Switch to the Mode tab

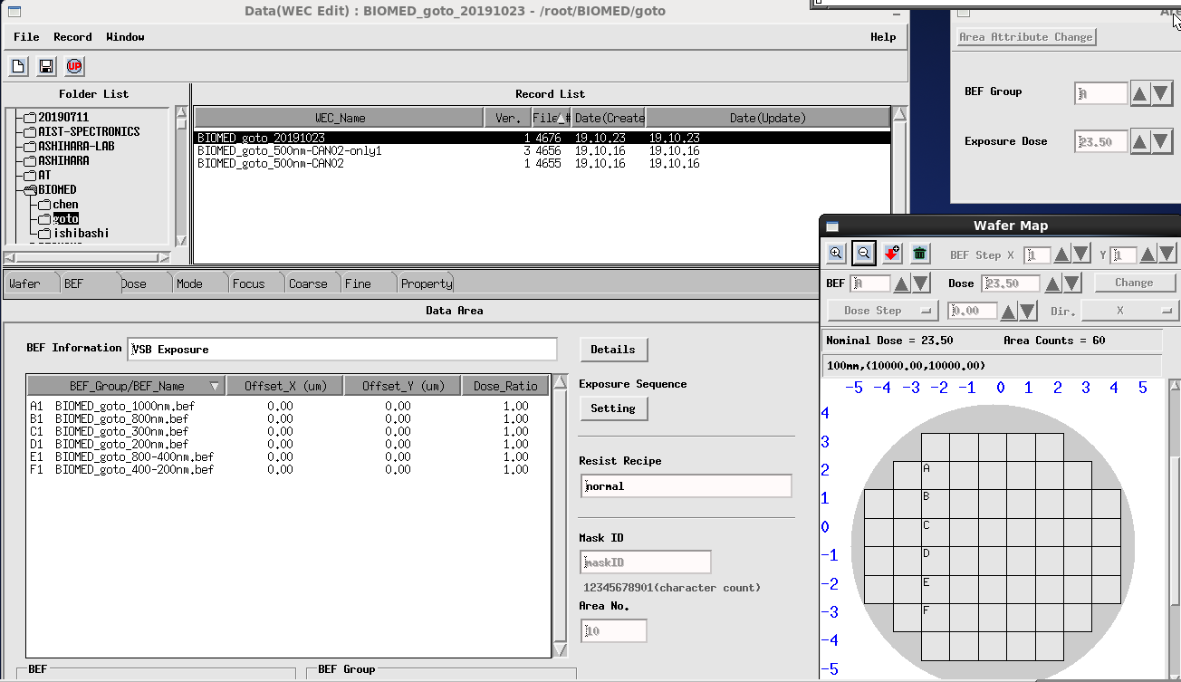pos(199,283)
